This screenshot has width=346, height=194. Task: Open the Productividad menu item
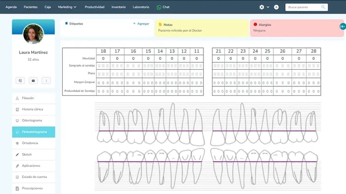tap(94, 7)
